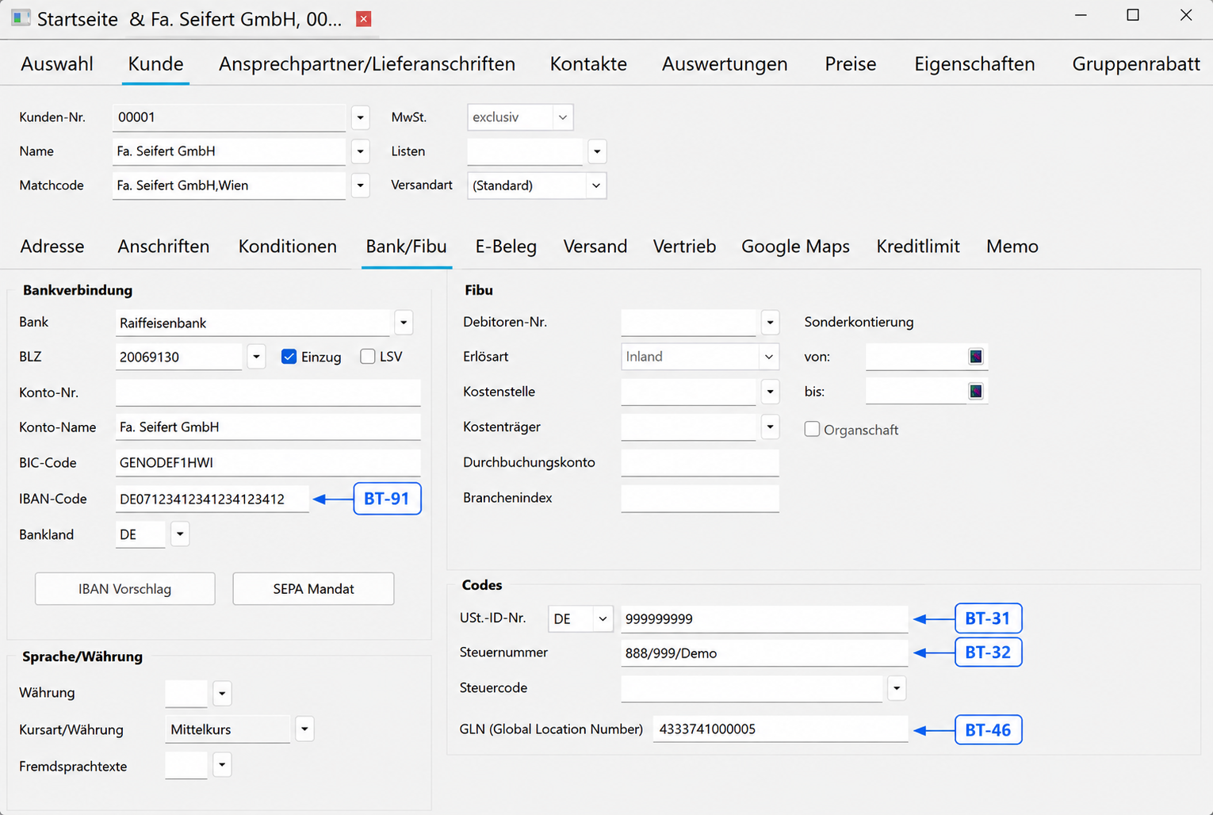Open the Kursart/Währung Mittelkurs dropdown arrow
The width and height of the screenshot is (1213, 815).
pos(304,729)
